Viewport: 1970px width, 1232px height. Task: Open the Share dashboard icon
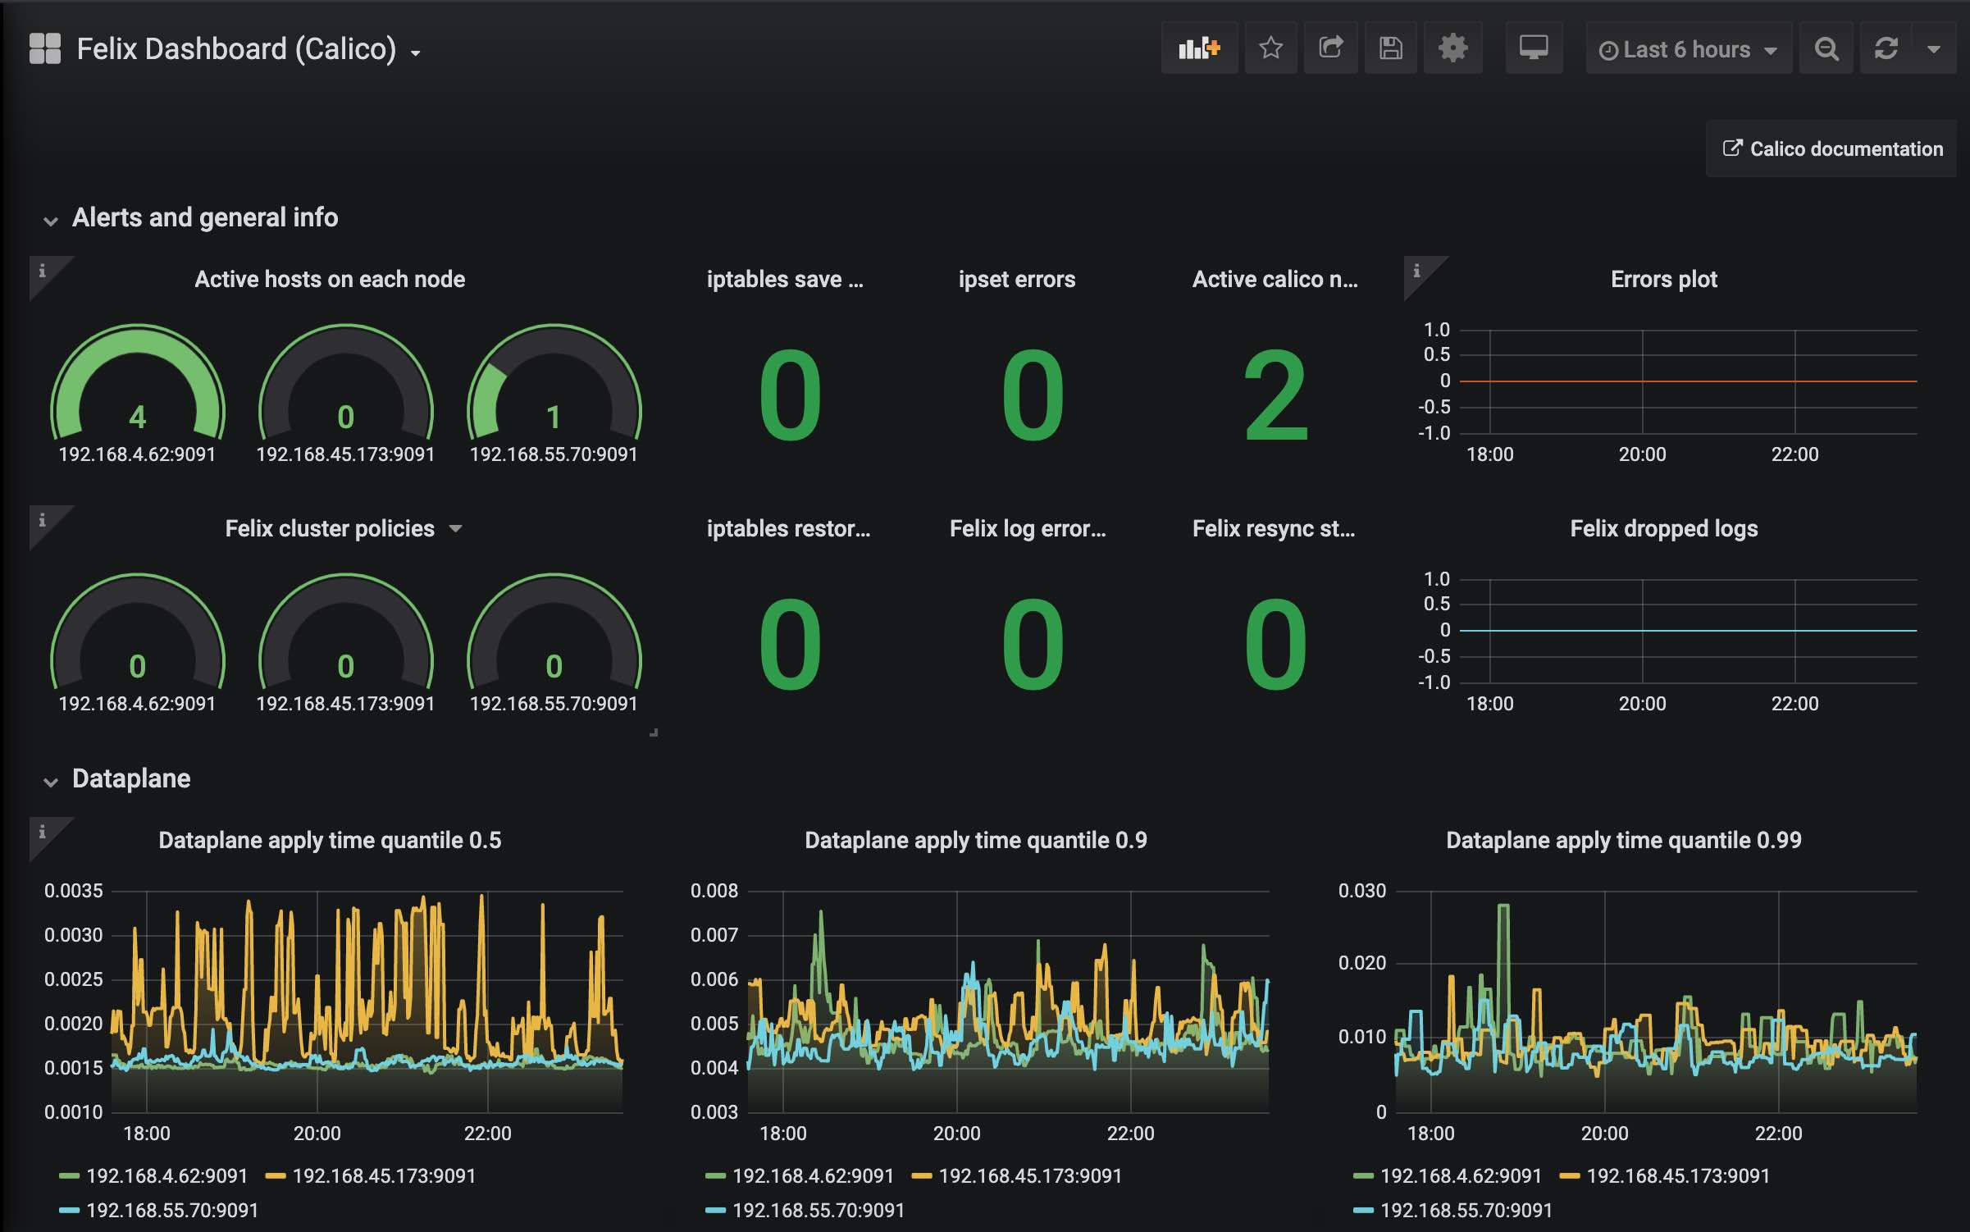point(1331,48)
